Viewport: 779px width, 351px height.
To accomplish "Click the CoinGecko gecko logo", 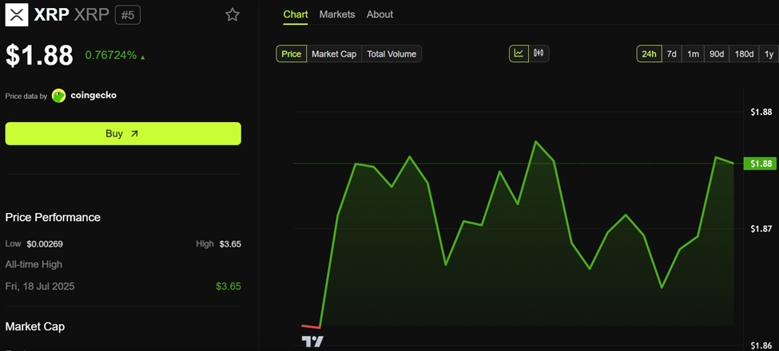I will 59,96.
